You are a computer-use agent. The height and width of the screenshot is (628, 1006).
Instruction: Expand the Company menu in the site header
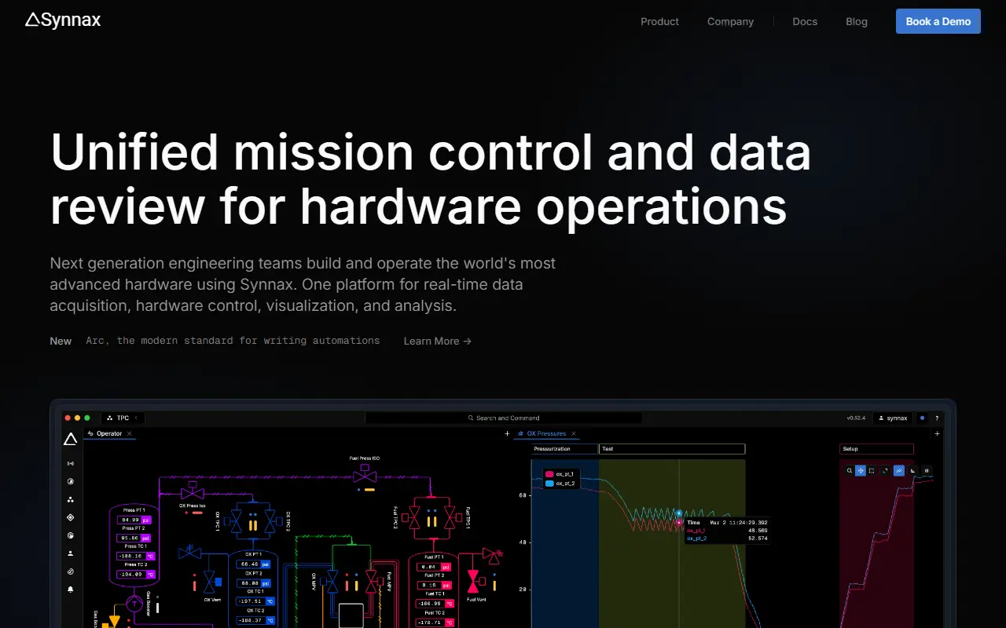pyautogui.click(x=730, y=21)
